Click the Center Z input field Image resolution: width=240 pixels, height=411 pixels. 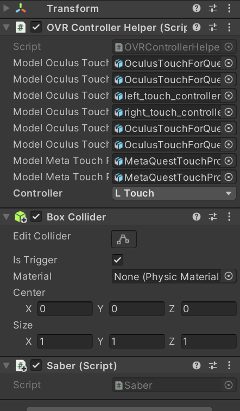209,309
